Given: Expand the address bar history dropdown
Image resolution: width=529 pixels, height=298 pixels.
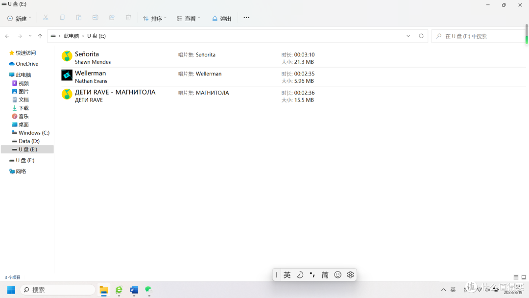Looking at the screenshot, I should (408, 36).
